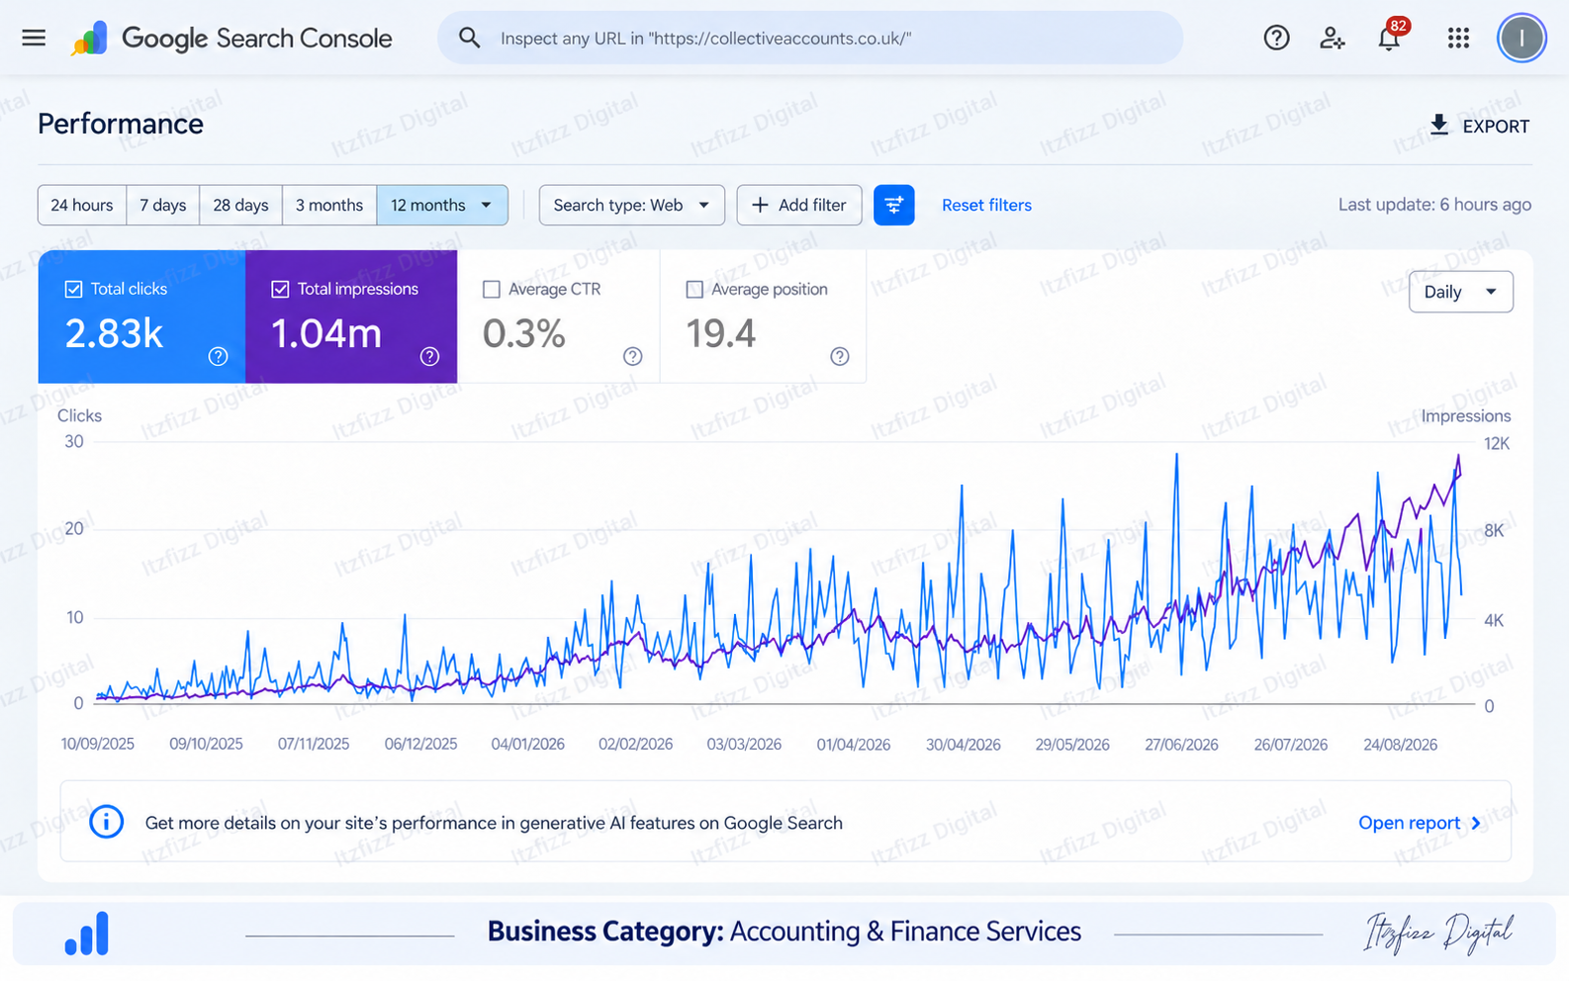The image size is (1569, 981).
Task: Expand the 12 months date dropdown
Action: (x=442, y=205)
